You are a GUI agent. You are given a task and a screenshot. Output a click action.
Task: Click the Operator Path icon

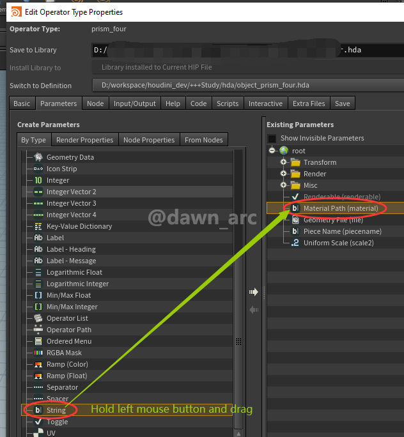[38, 330]
